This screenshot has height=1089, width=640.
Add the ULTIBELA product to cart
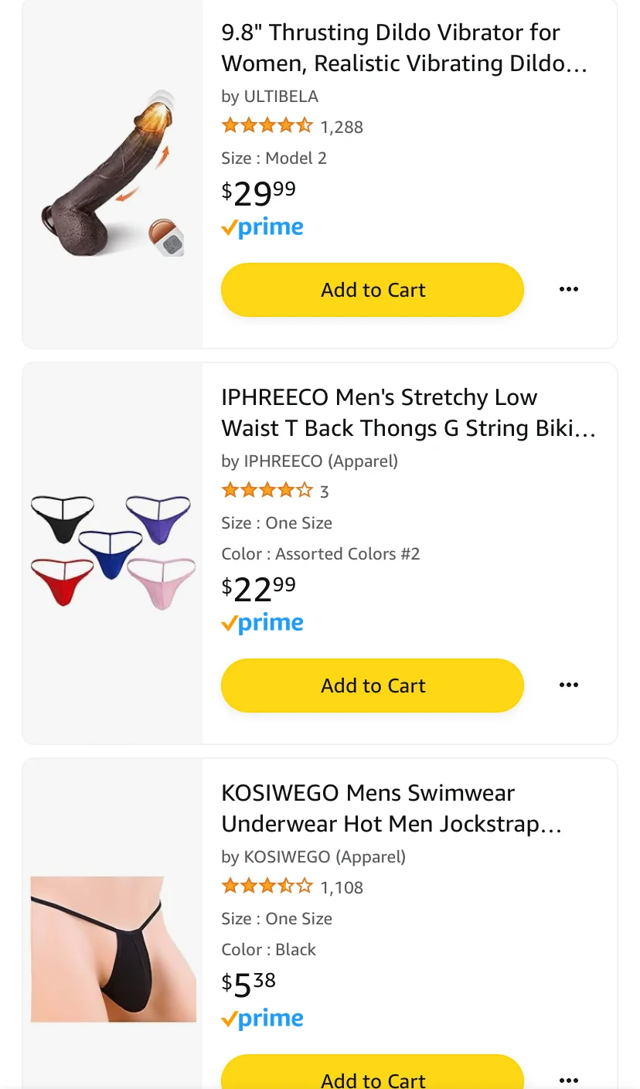[x=373, y=290]
